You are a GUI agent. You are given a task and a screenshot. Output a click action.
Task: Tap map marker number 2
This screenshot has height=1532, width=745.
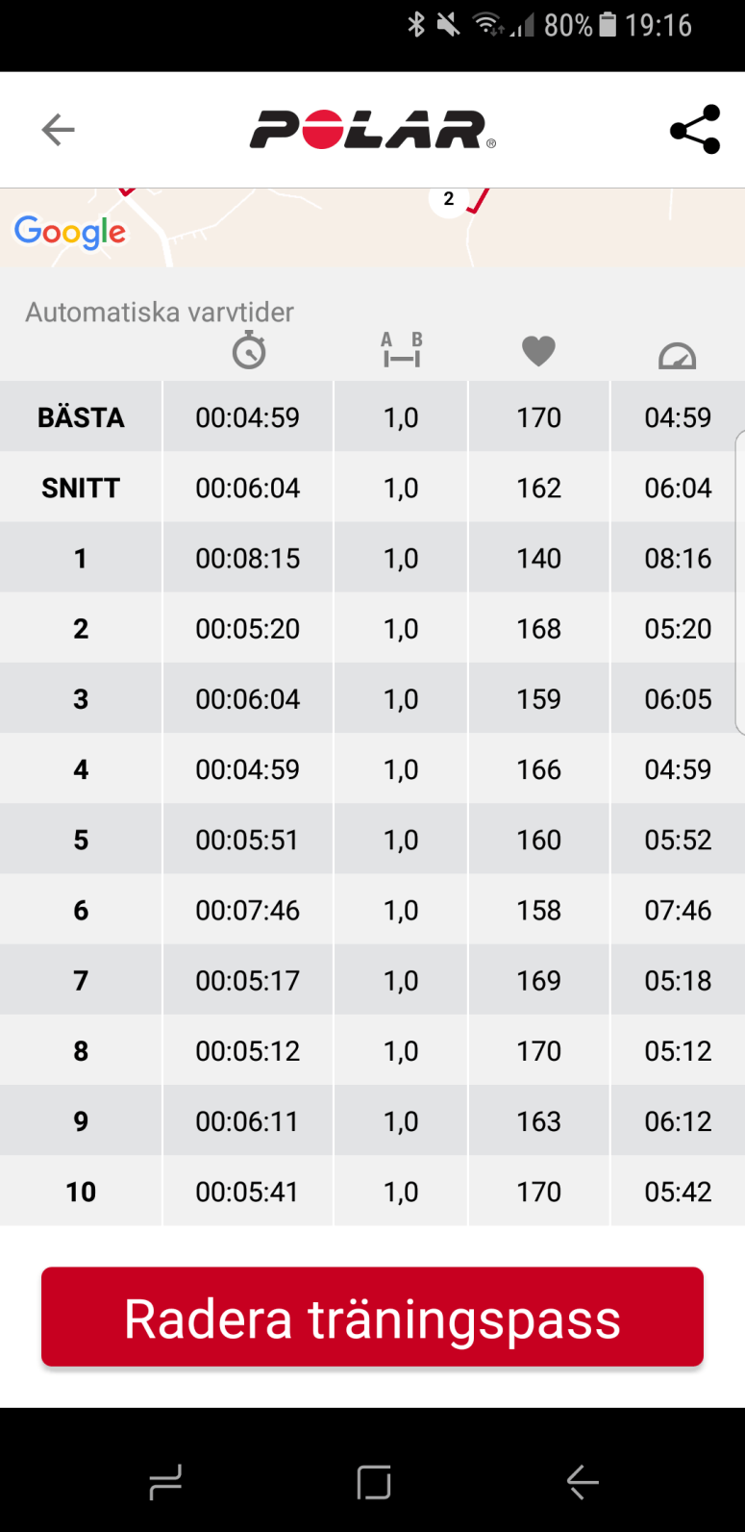pyautogui.click(x=449, y=199)
